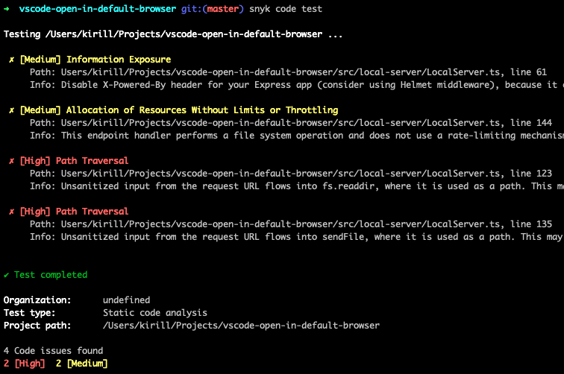This screenshot has width=564, height=374.
Task: Click the X mark beside Allocation of Resources
Action: [x=11, y=110]
